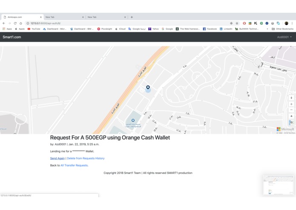Screen dimensions: 296x210
Task: Switch to the first New Tab
Action: 64,17
